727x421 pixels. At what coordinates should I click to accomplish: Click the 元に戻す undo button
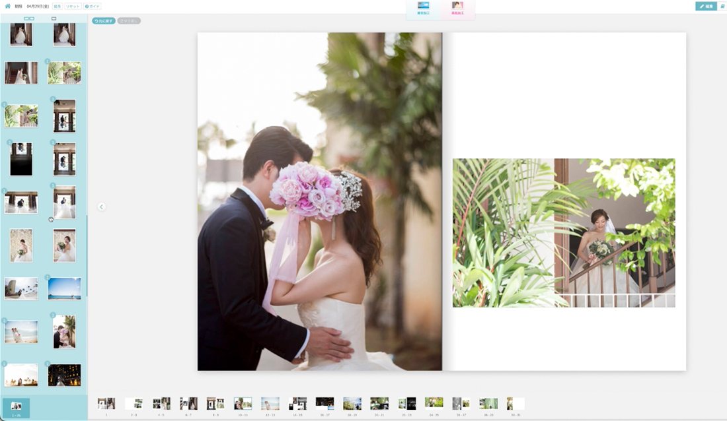pyautogui.click(x=103, y=21)
